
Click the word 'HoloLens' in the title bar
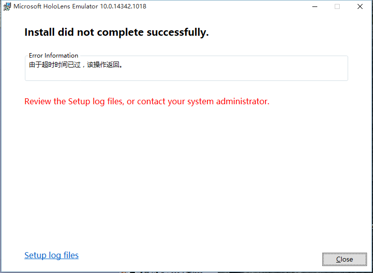57,6
